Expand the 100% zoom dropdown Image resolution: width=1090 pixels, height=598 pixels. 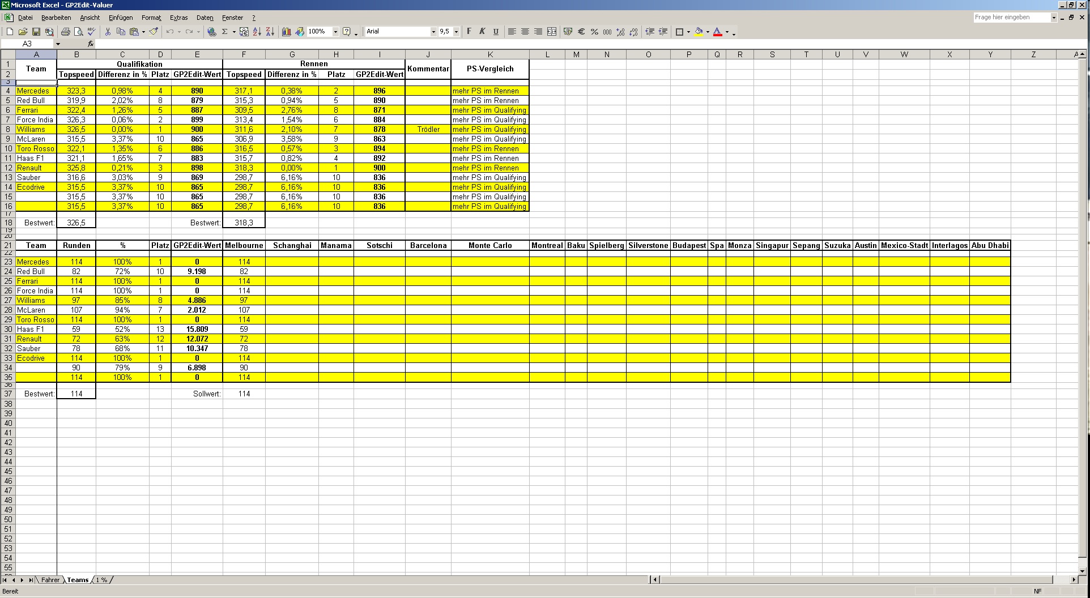(335, 32)
